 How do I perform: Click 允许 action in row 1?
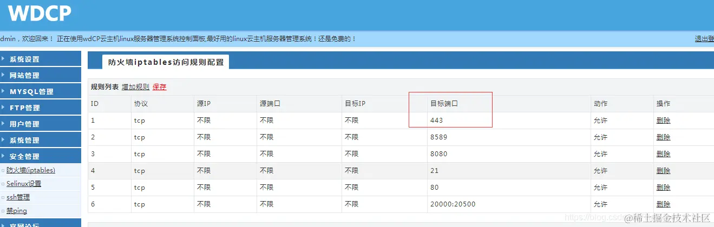pyautogui.click(x=600, y=121)
